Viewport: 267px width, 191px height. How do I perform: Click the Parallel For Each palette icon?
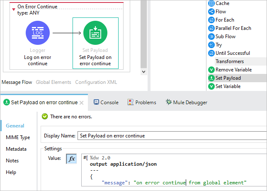pos(211,28)
